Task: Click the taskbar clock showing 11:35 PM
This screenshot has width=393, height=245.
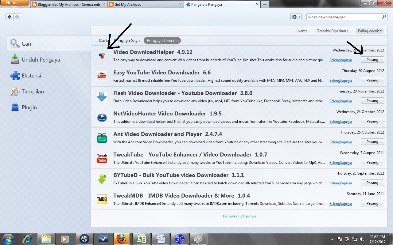Action: click(377, 239)
